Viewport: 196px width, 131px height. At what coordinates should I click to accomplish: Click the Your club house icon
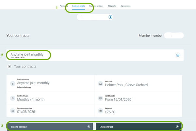pos(100,84)
